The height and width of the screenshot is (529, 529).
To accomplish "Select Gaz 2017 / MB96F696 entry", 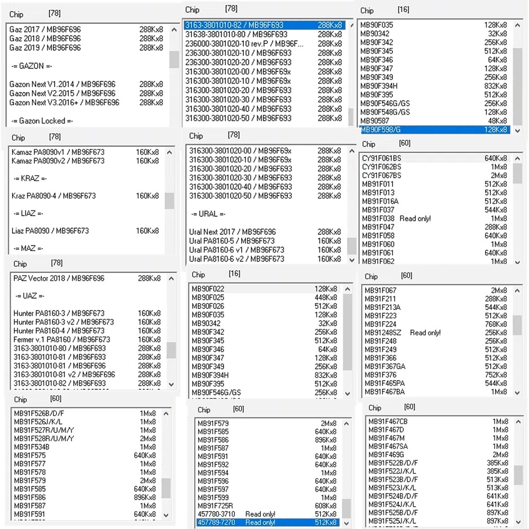I will pyautogui.click(x=45, y=30).
